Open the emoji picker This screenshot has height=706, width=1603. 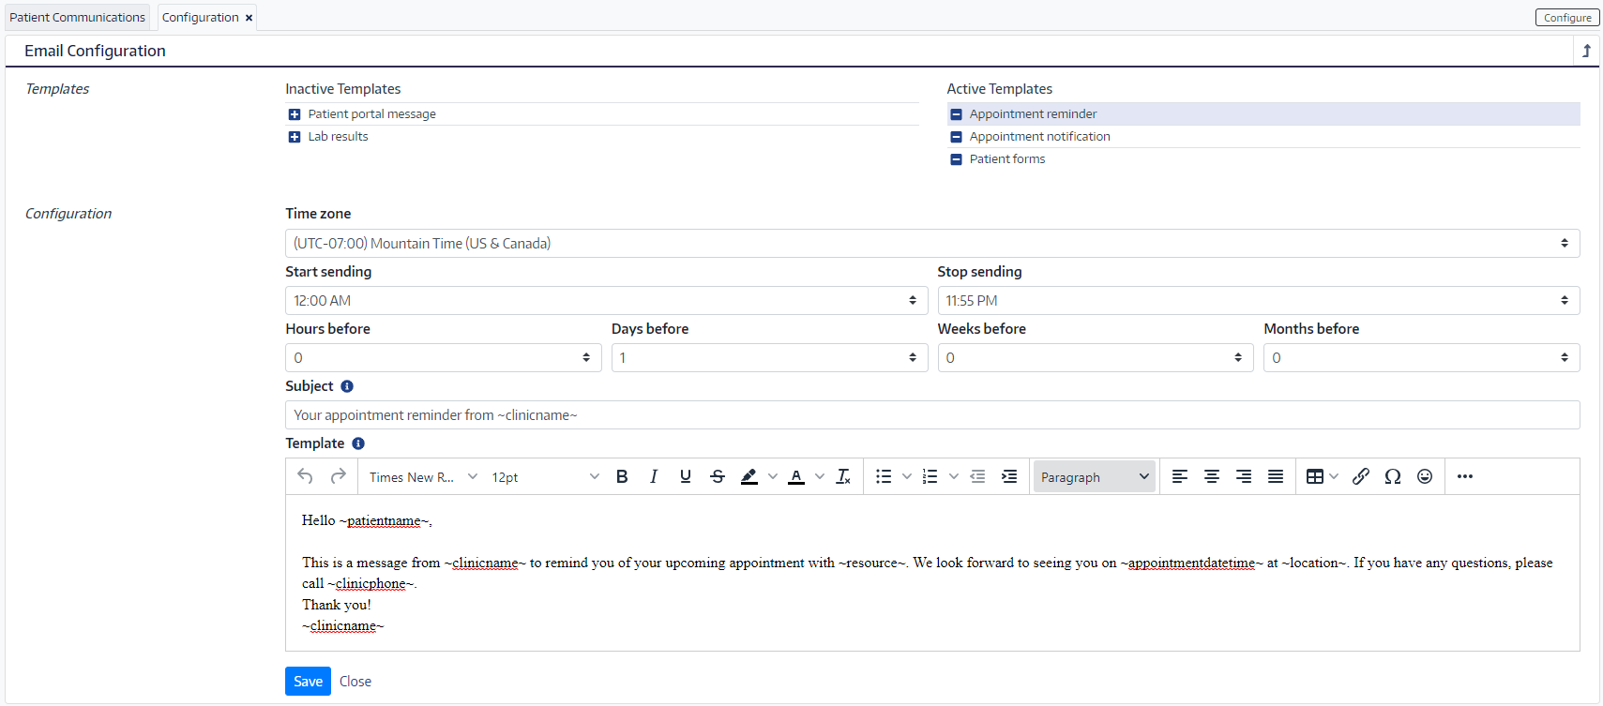point(1425,476)
